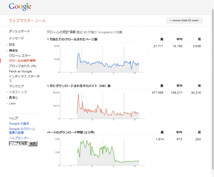Click average value 873
The height and width of the screenshot is (177, 214).
(x=179, y=139)
